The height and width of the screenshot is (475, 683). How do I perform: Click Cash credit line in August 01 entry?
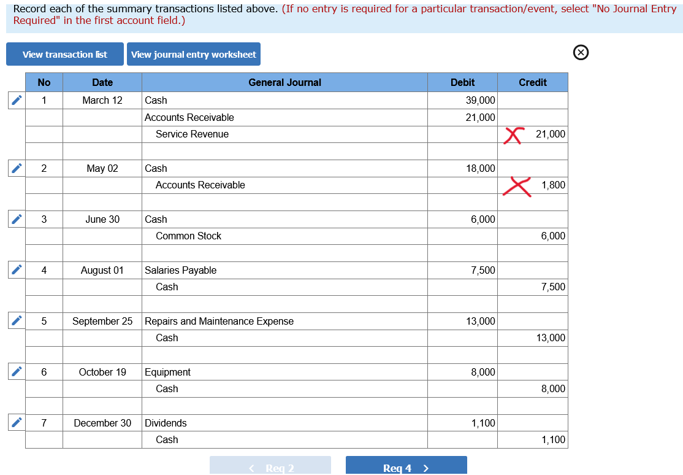(x=284, y=287)
